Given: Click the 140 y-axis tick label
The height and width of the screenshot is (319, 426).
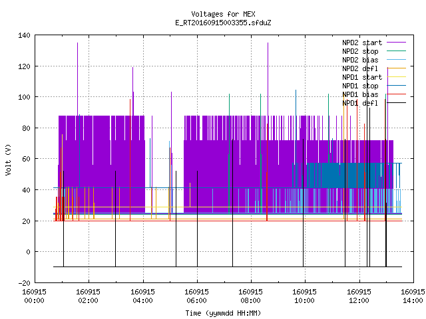Looking at the screenshot, I should coord(24,35).
